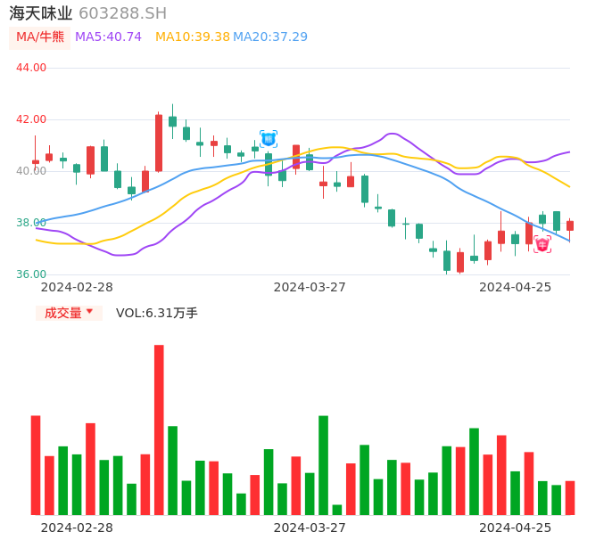Click the 2024-04-25 date under volume chart
This screenshot has height=540, width=612.
tap(515, 528)
